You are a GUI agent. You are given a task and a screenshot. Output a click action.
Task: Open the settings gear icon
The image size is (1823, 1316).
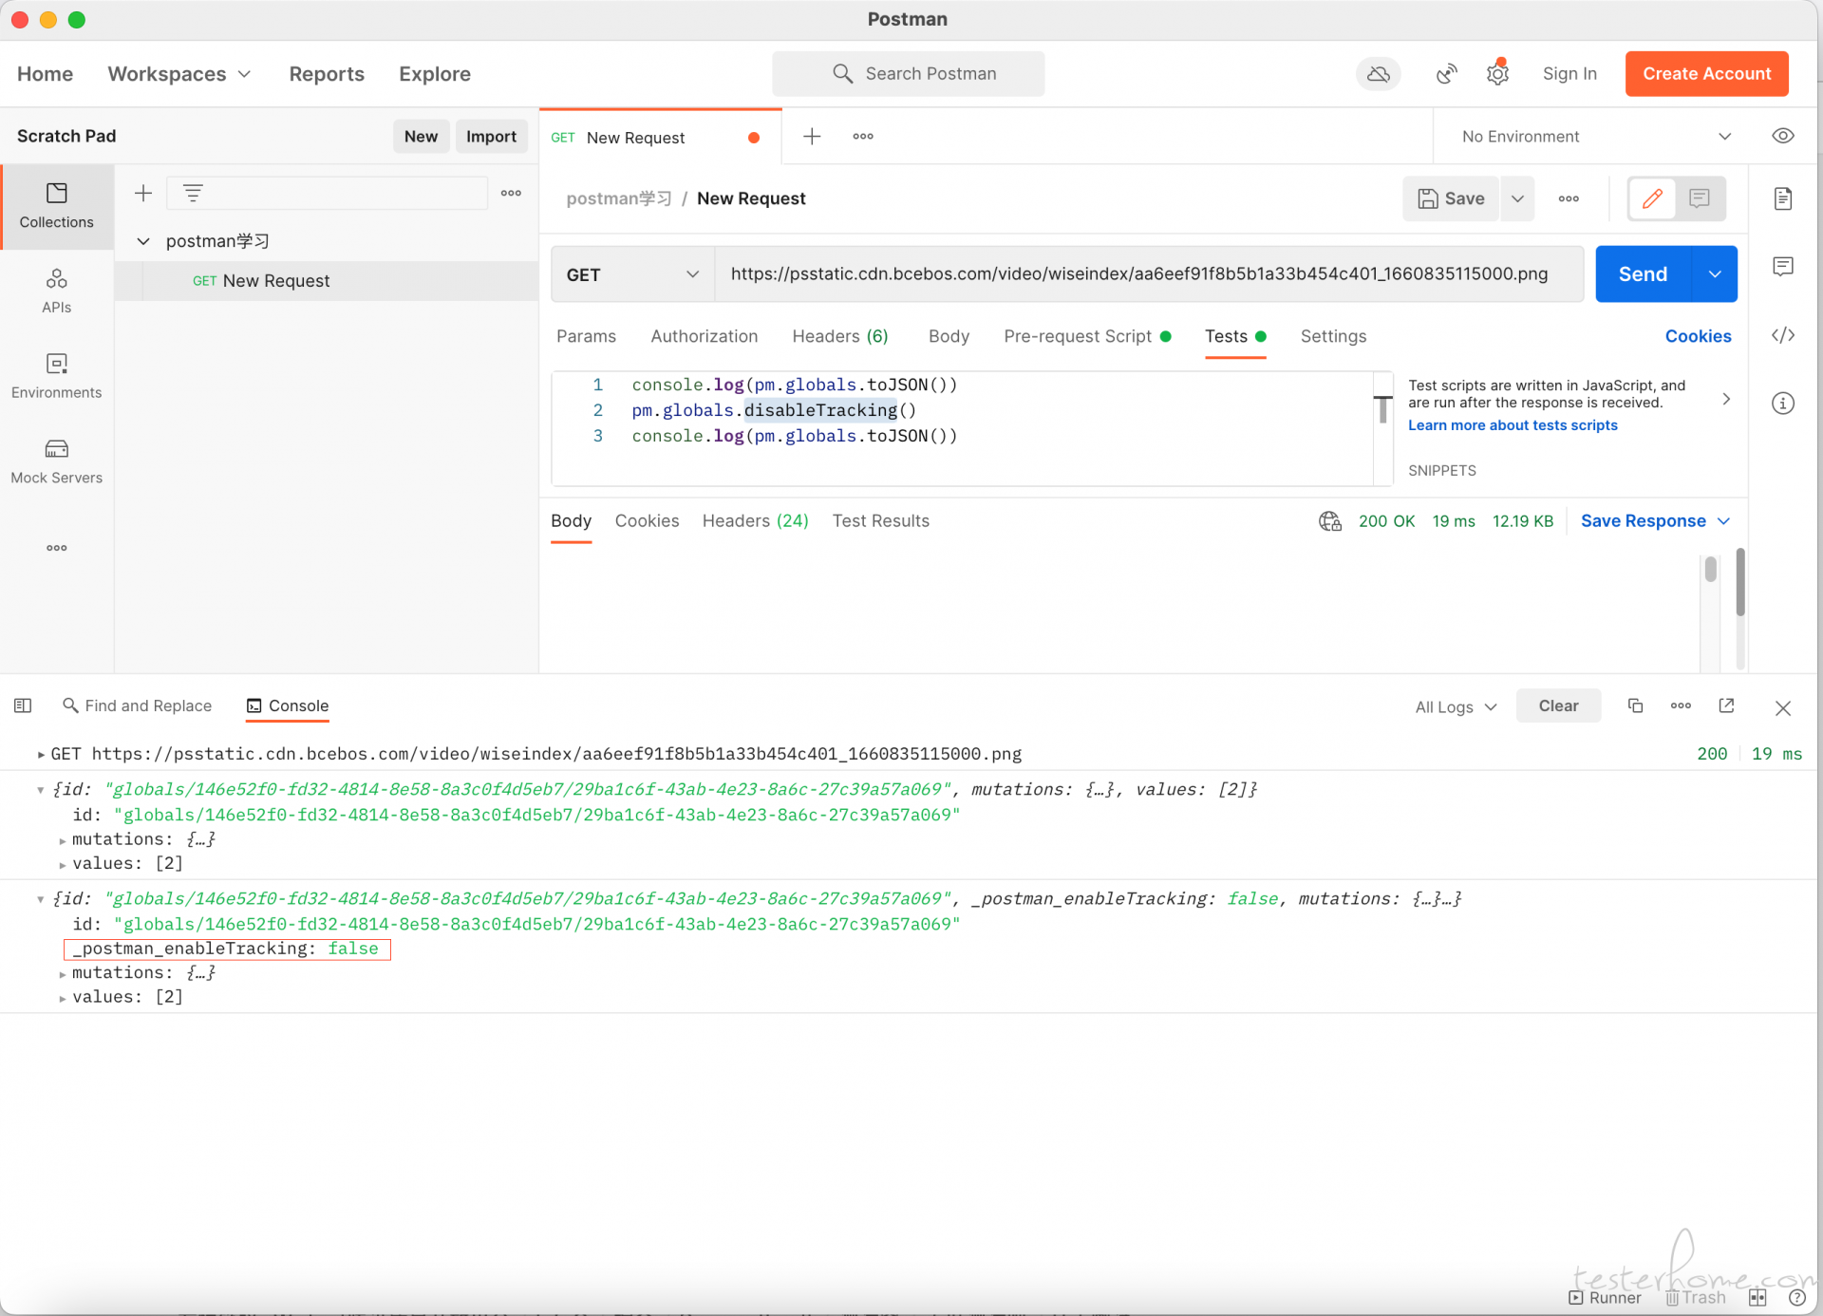click(x=1497, y=74)
